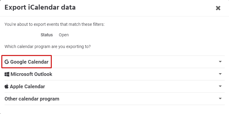Click the "You're about to export events" sentence
This screenshot has width=229, height=114.
click(55, 24)
